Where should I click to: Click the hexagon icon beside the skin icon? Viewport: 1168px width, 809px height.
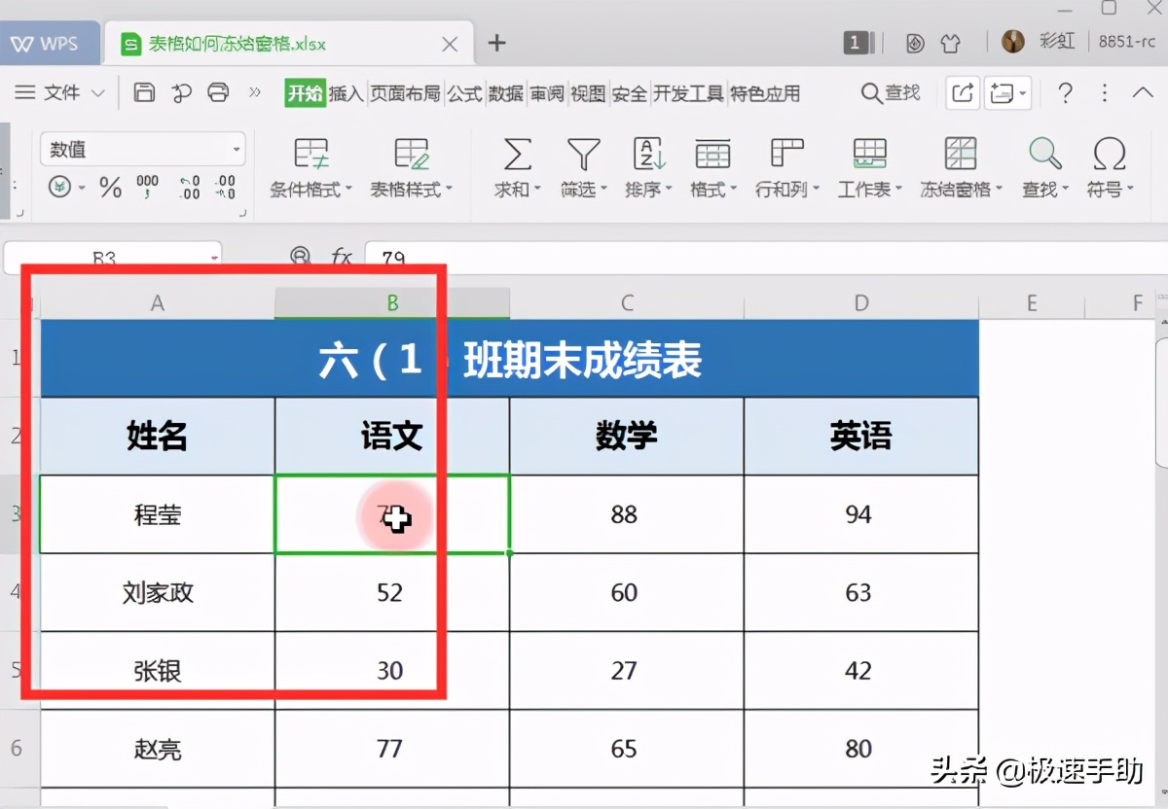coord(915,43)
